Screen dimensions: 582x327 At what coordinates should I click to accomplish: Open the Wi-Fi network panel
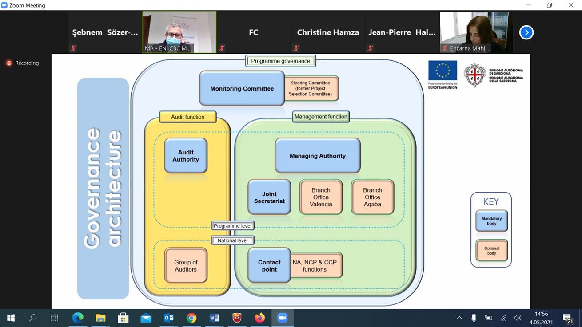coord(503,318)
